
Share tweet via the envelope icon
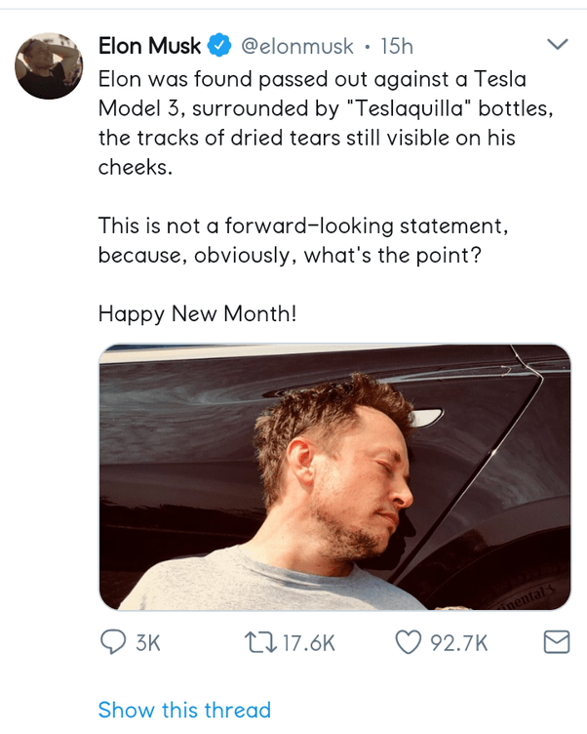point(555,642)
